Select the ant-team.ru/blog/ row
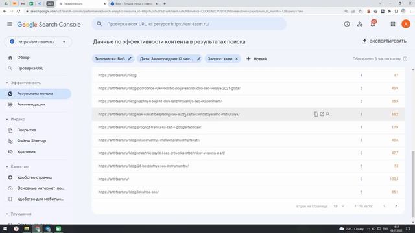 point(248,75)
